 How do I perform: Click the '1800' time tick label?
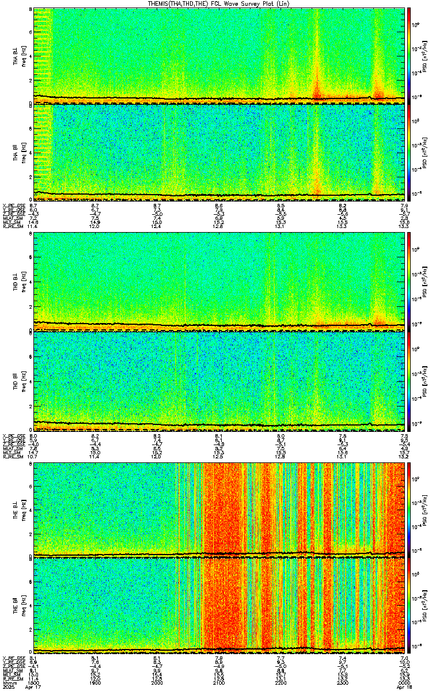33,684
